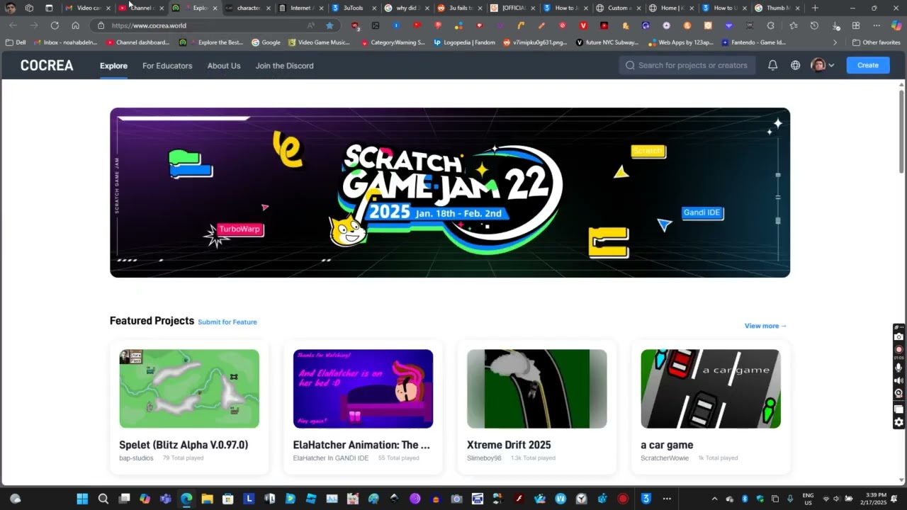This screenshot has height=510, width=907.
Task: Open recorder panel settings gear
Action: click(x=898, y=422)
